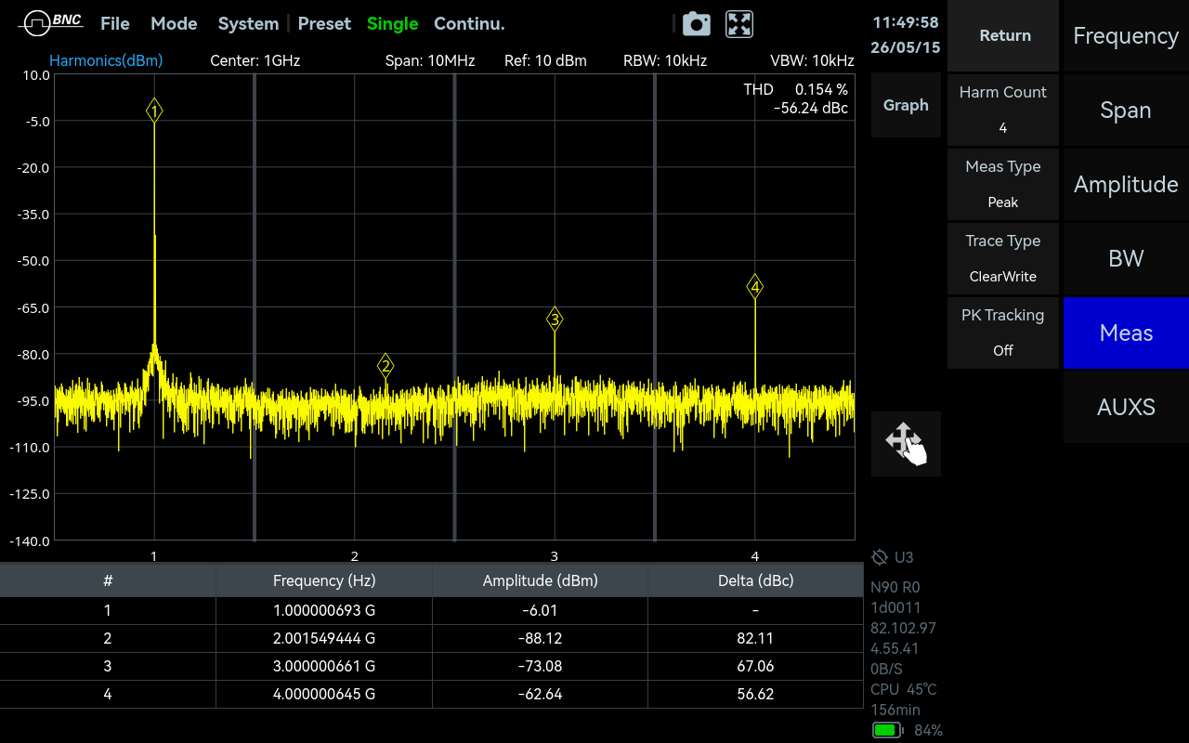
Task: Open the System menu
Action: 248,24
